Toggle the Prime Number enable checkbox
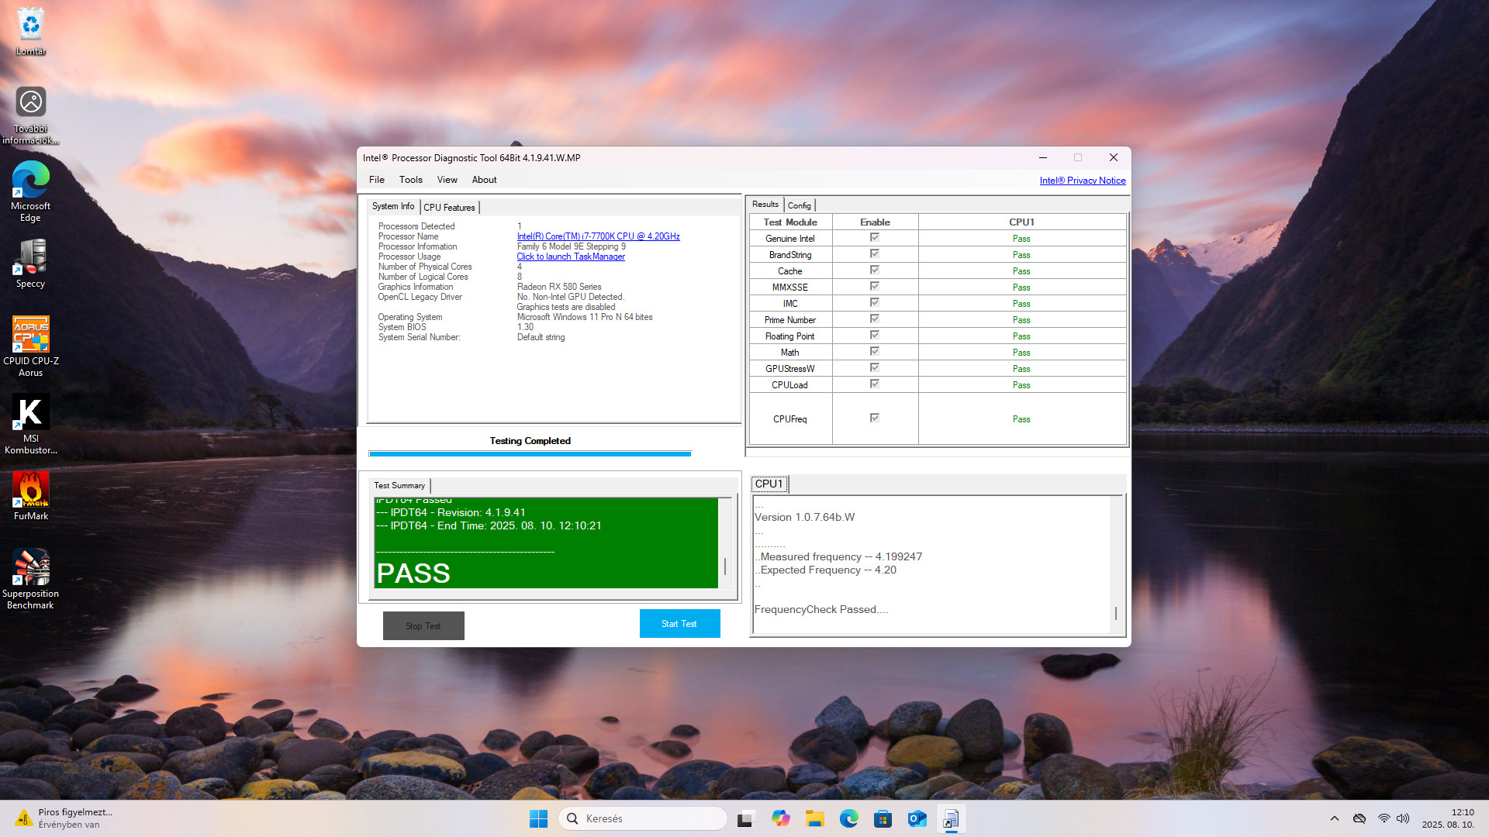The height and width of the screenshot is (837, 1489). click(874, 319)
